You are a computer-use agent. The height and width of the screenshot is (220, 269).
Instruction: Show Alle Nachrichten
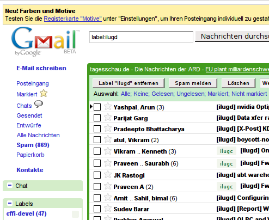pyautogui.click(x=38, y=135)
